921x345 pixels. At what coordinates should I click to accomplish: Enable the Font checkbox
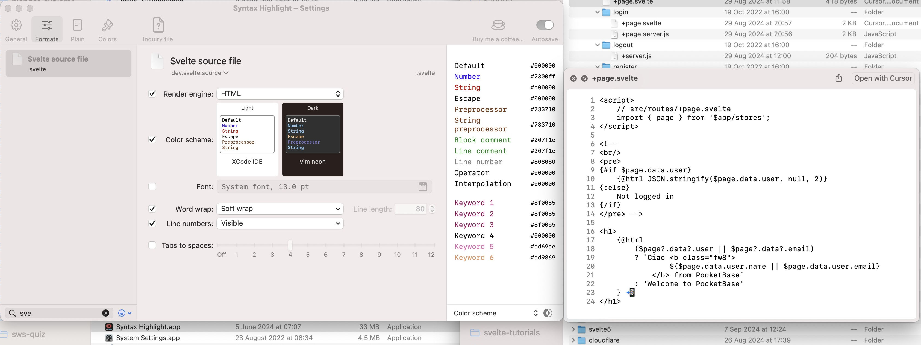[152, 186]
